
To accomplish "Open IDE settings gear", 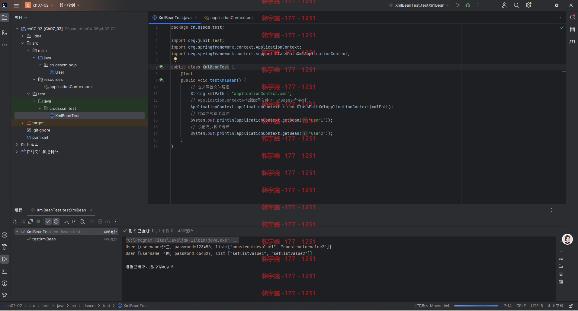I will click(528, 5).
